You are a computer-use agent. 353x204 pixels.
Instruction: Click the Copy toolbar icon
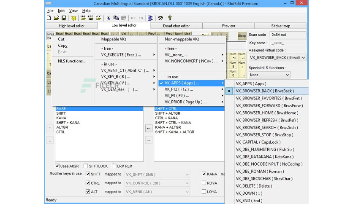point(116,18)
